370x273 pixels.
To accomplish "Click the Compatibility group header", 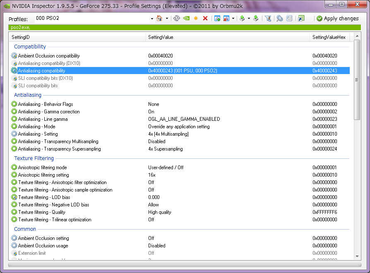I will 30,47.
